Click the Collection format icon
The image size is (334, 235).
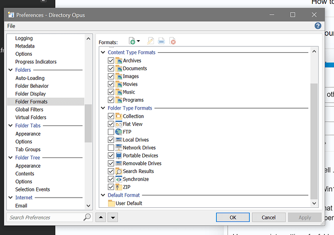pos(119,116)
